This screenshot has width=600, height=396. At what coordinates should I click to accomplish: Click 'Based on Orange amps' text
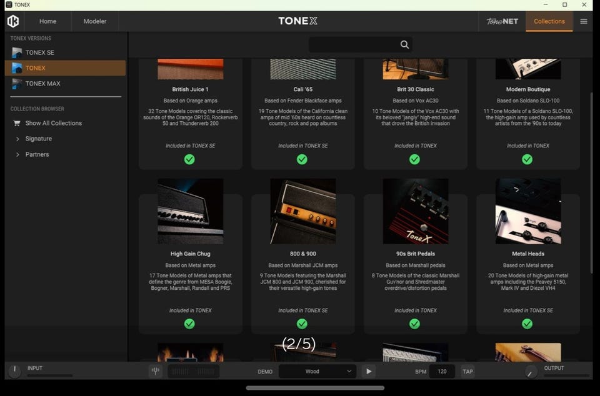191,101
